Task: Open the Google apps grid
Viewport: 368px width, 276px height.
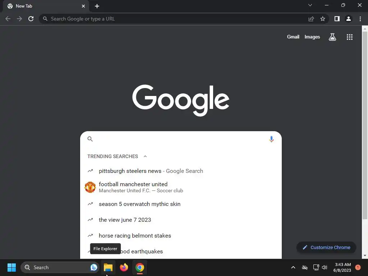Action: pyautogui.click(x=350, y=37)
